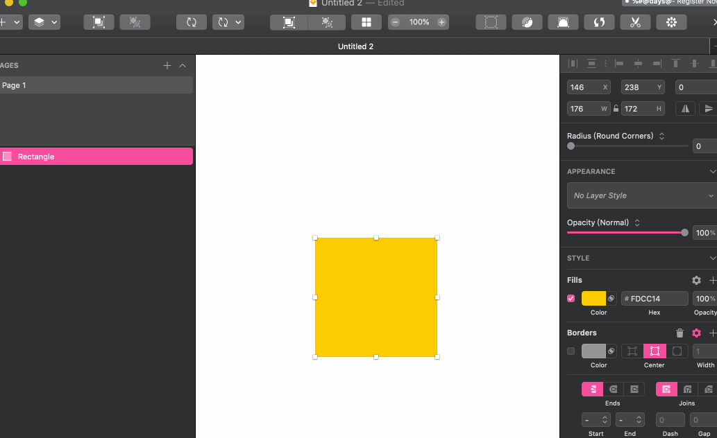Switch to the Untitled 2 document tab
This screenshot has height=438, width=717.
click(355, 46)
